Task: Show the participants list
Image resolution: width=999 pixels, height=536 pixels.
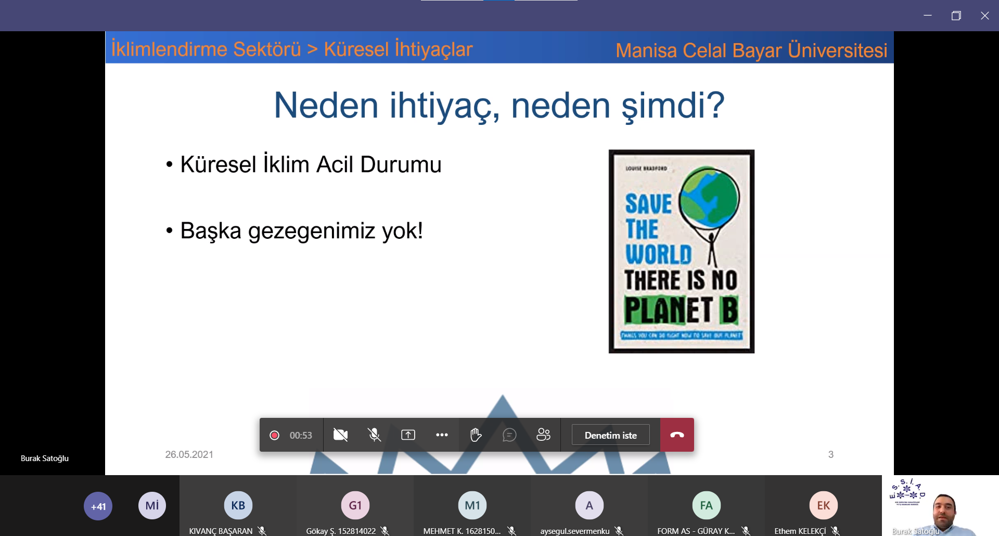Action: (543, 435)
